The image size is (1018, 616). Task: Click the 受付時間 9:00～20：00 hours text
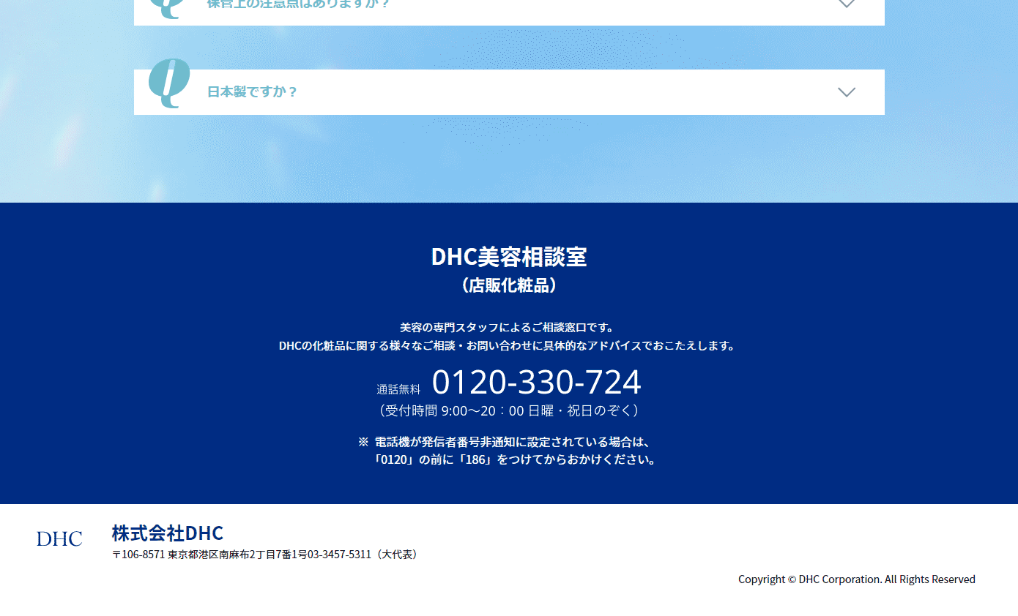(509, 410)
